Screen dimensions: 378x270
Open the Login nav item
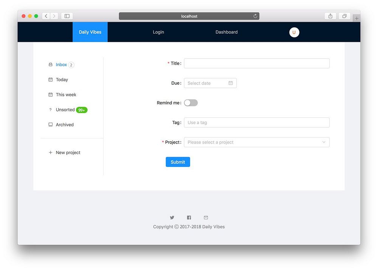[x=158, y=32]
